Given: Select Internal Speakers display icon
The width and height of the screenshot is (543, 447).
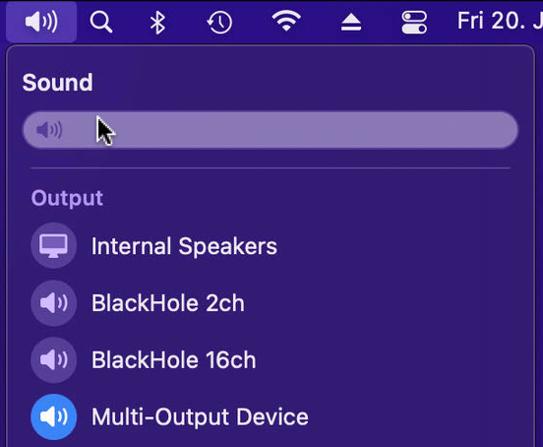Looking at the screenshot, I should (x=53, y=246).
